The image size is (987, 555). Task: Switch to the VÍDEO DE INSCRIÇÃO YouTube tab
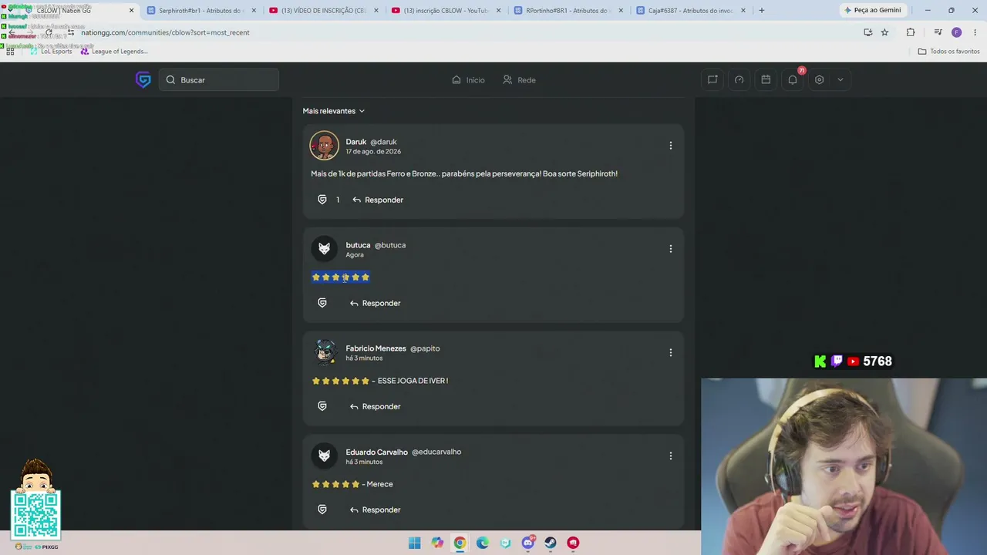click(x=316, y=11)
